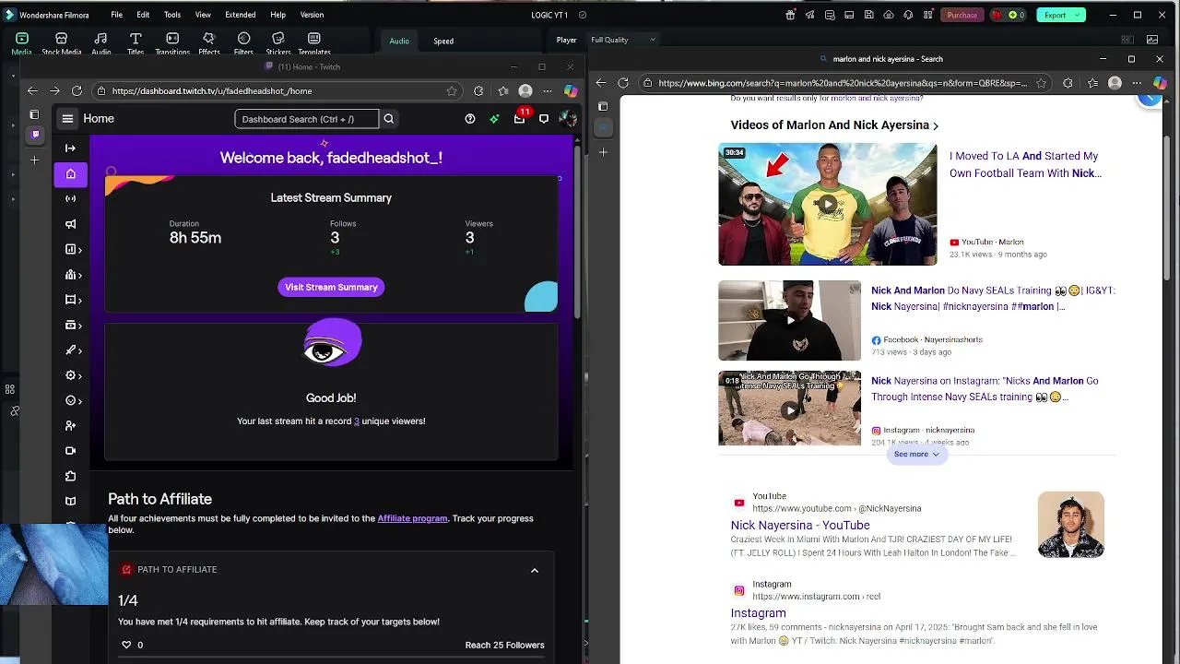
Task: Click the Bing address bar URL
Action: pos(842,82)
